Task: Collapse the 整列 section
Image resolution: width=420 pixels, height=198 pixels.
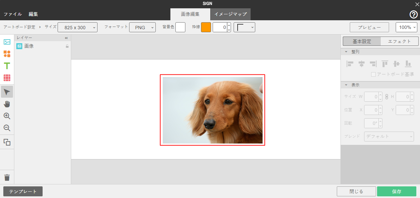Action: pyautogui.click(x=346, y=52)
